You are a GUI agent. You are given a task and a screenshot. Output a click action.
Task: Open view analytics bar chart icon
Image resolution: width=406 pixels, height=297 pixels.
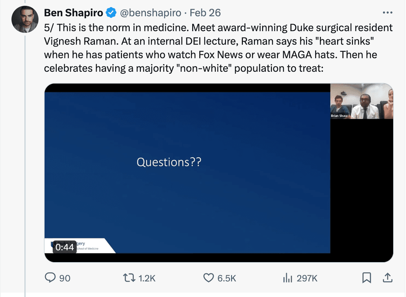[288, 278]
